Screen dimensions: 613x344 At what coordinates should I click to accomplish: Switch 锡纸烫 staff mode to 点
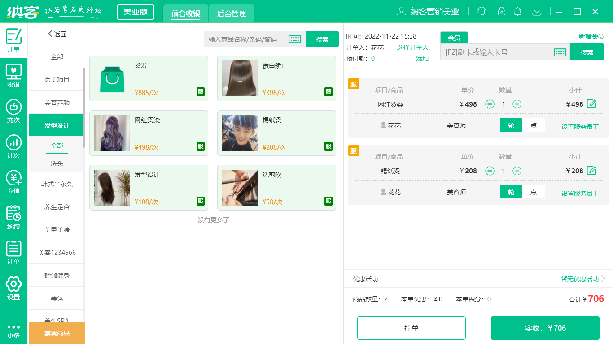click(534, 192)
